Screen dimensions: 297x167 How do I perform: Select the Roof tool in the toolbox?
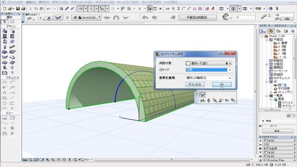[5, 51]
